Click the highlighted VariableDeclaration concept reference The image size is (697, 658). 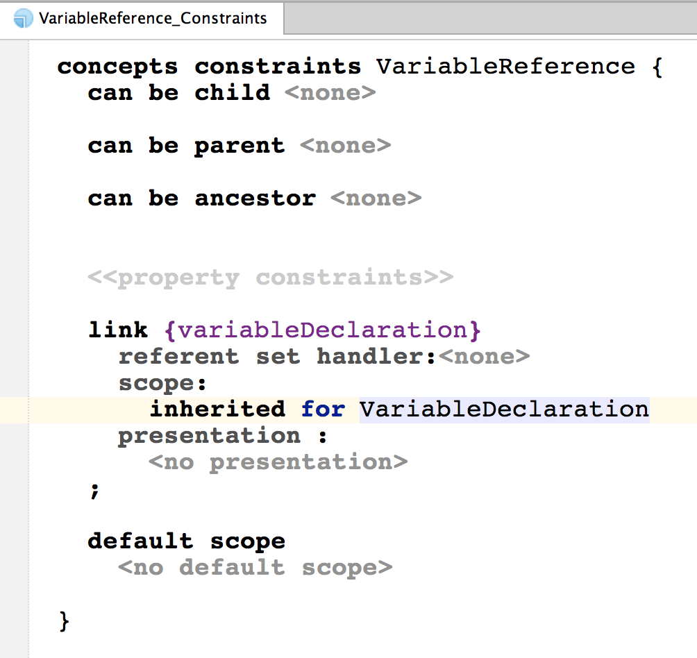[504, 409]
